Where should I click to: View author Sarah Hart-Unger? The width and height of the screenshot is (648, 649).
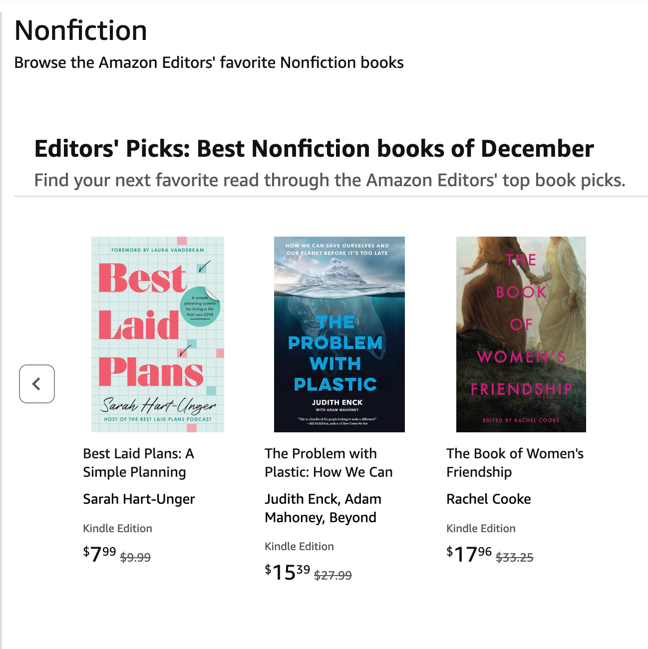coord(139,499)
